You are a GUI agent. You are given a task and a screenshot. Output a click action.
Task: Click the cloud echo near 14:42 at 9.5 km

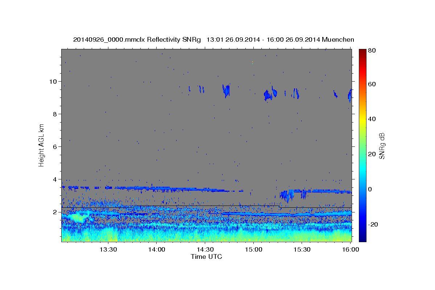pyautogui.click(x=226, y=90)
